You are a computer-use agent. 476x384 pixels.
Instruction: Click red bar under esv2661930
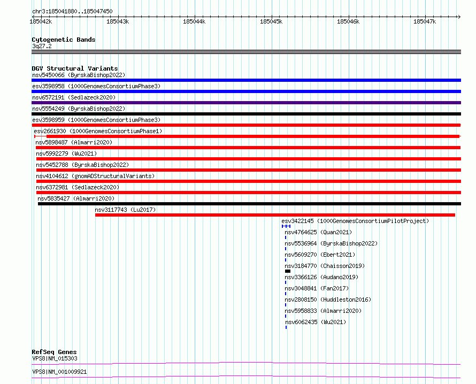click(248, 136)
